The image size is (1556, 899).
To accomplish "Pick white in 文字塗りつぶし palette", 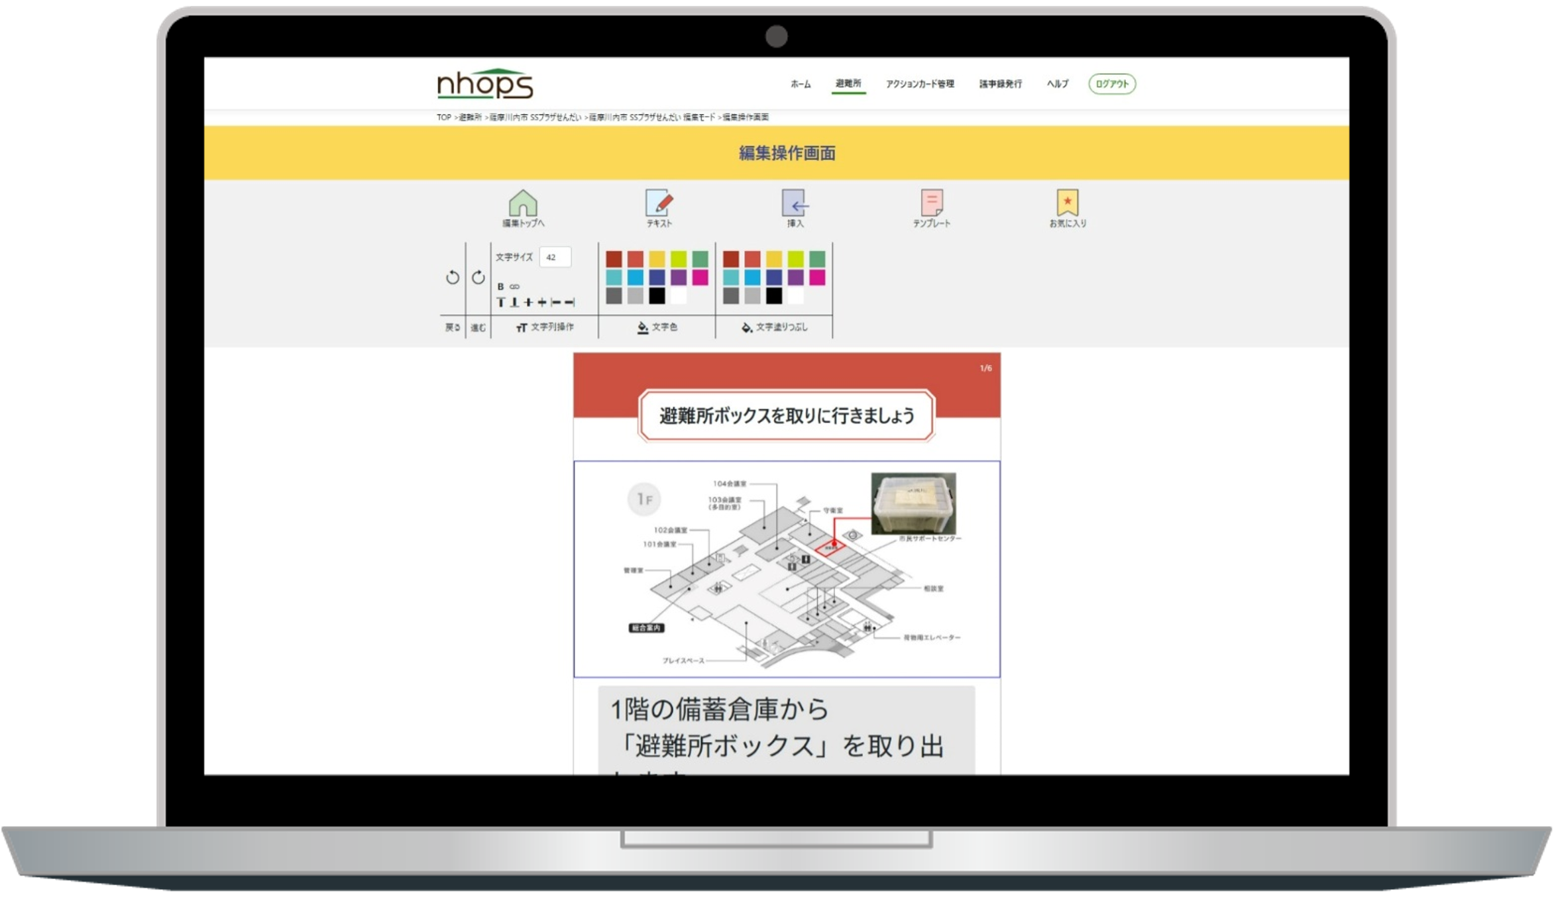I will [x=795, y=296].
